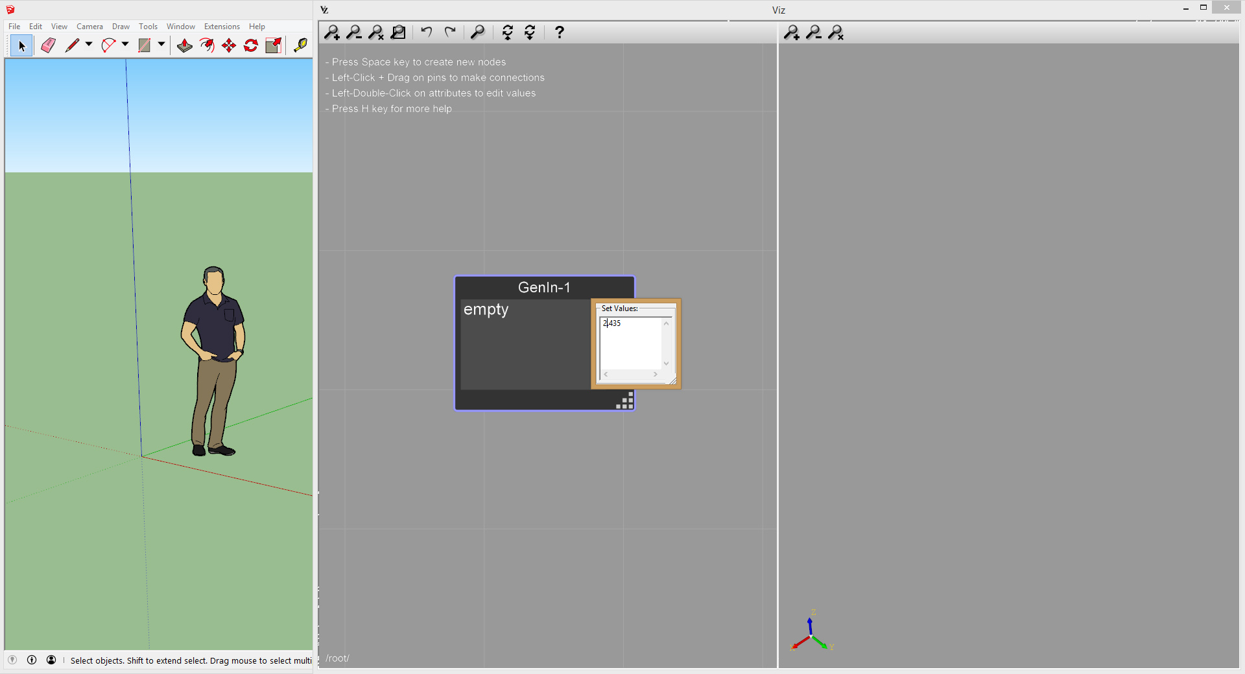Click the zoom window icon in node editor

coord(399,32)
